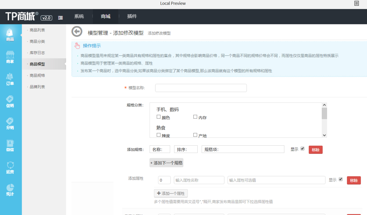Click 移除 button in the 添加规格 row
The height and width of the screenshot is (215, 367).
click(x=316, y=150)
